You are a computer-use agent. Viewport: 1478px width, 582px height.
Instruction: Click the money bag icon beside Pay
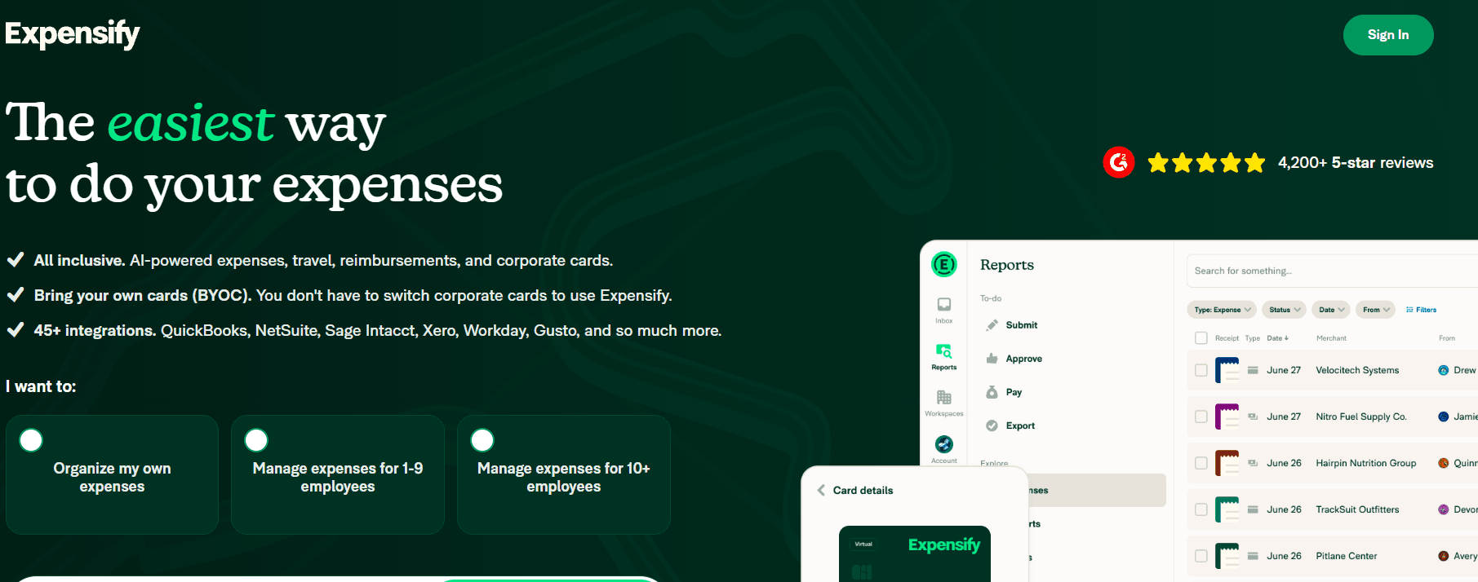click(992, 392)
